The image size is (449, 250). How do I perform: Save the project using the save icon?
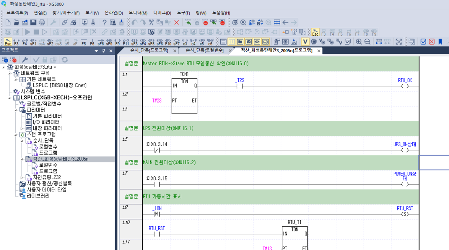click(33, 22)
